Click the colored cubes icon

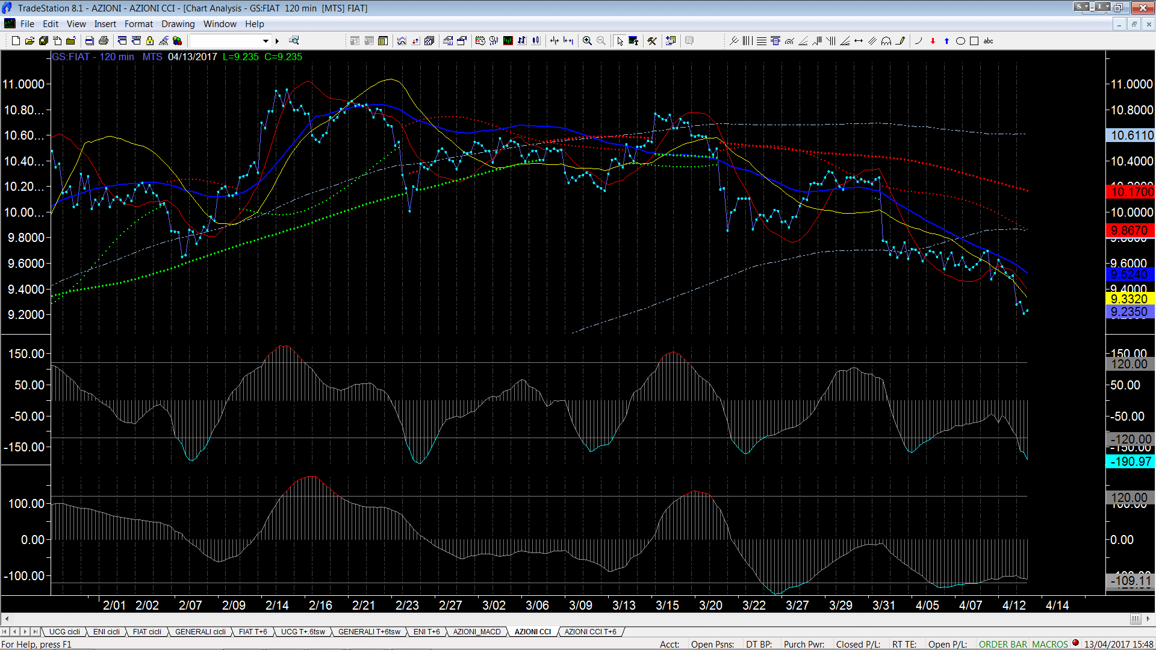(x=177, y=41)
